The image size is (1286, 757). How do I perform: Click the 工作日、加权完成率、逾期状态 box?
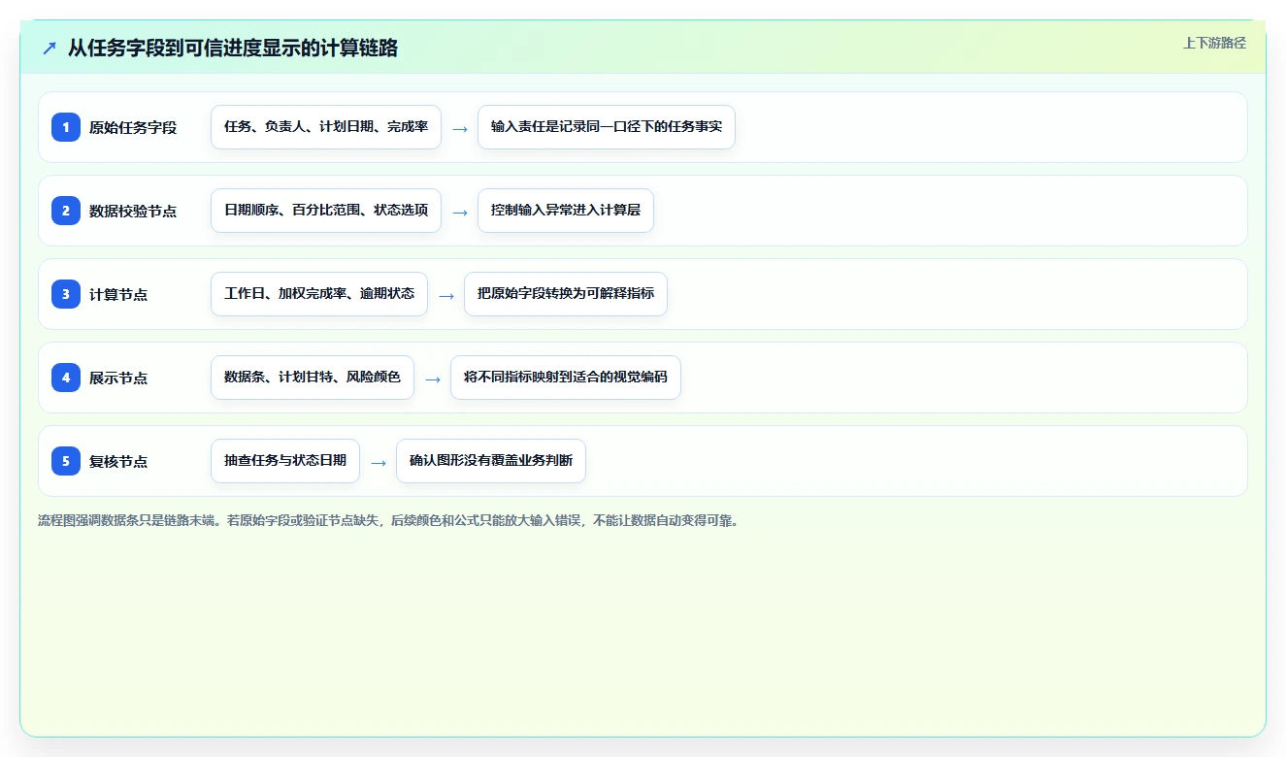pyautogui.click(x=319, y=294)
